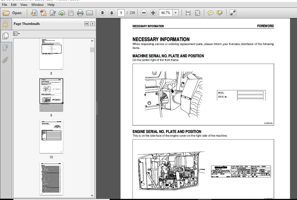Viewport: 297px width, 200px height.
Task: Select the table of contents thumbnail below page 10
Action: (x=51, y=178)
